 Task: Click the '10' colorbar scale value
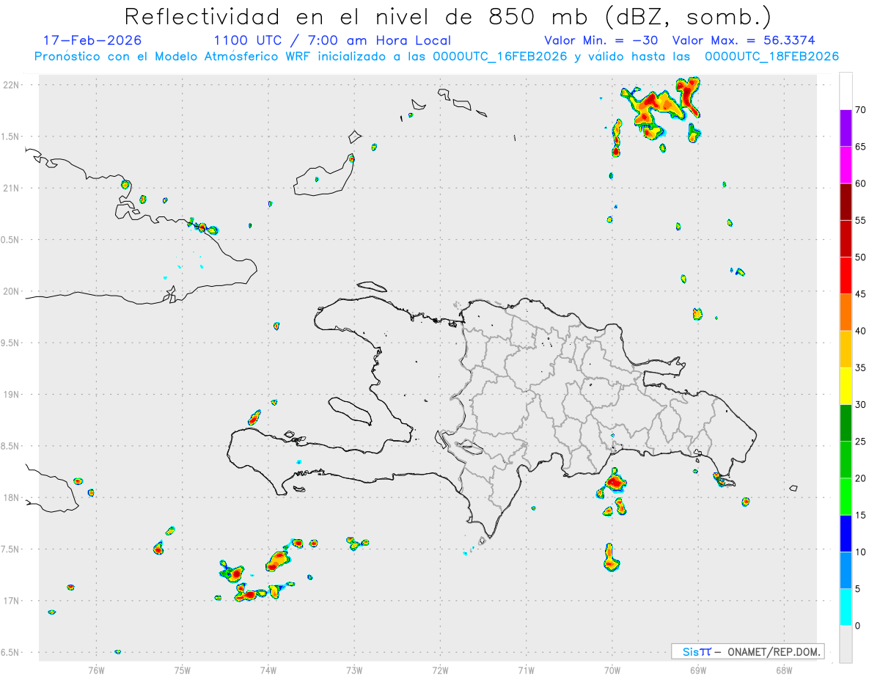coord(861,552)
